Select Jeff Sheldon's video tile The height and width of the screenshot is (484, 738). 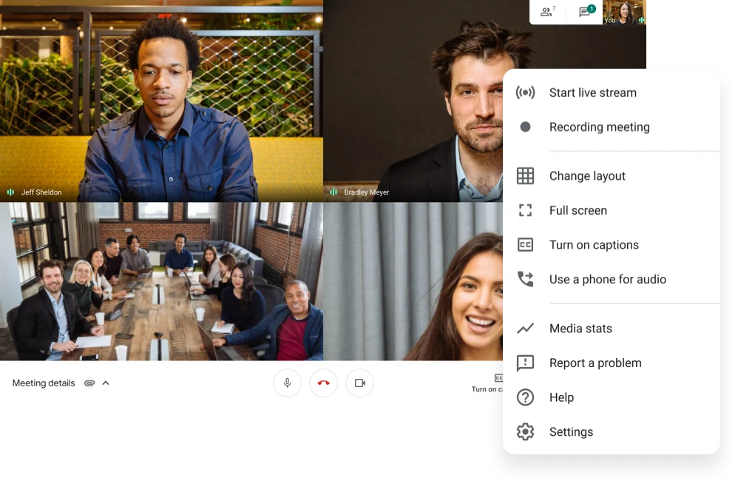(x=161, y=101)
